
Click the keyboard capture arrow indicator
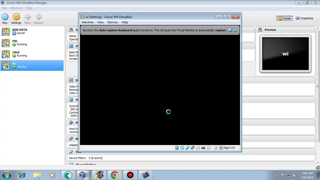point(221,148)
